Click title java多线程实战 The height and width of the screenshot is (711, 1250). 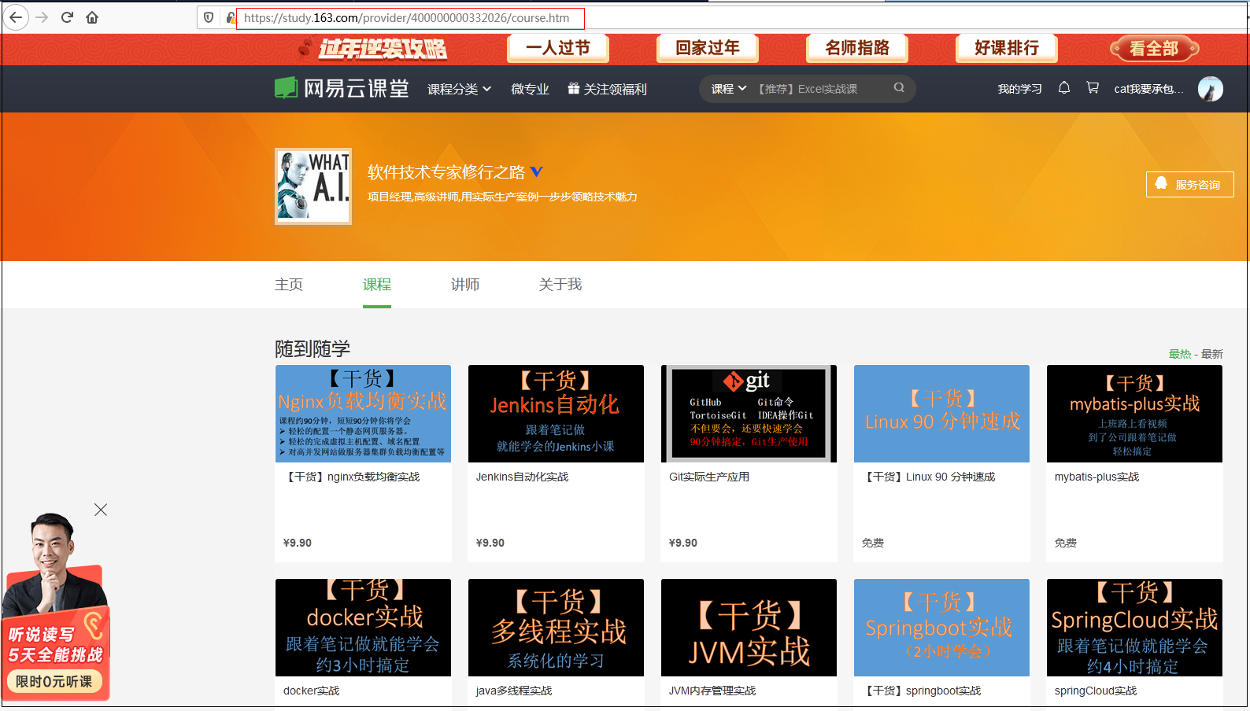pos(514,691)
